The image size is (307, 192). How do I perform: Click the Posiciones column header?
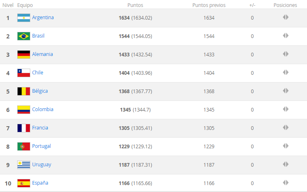[x=285, y=5]
